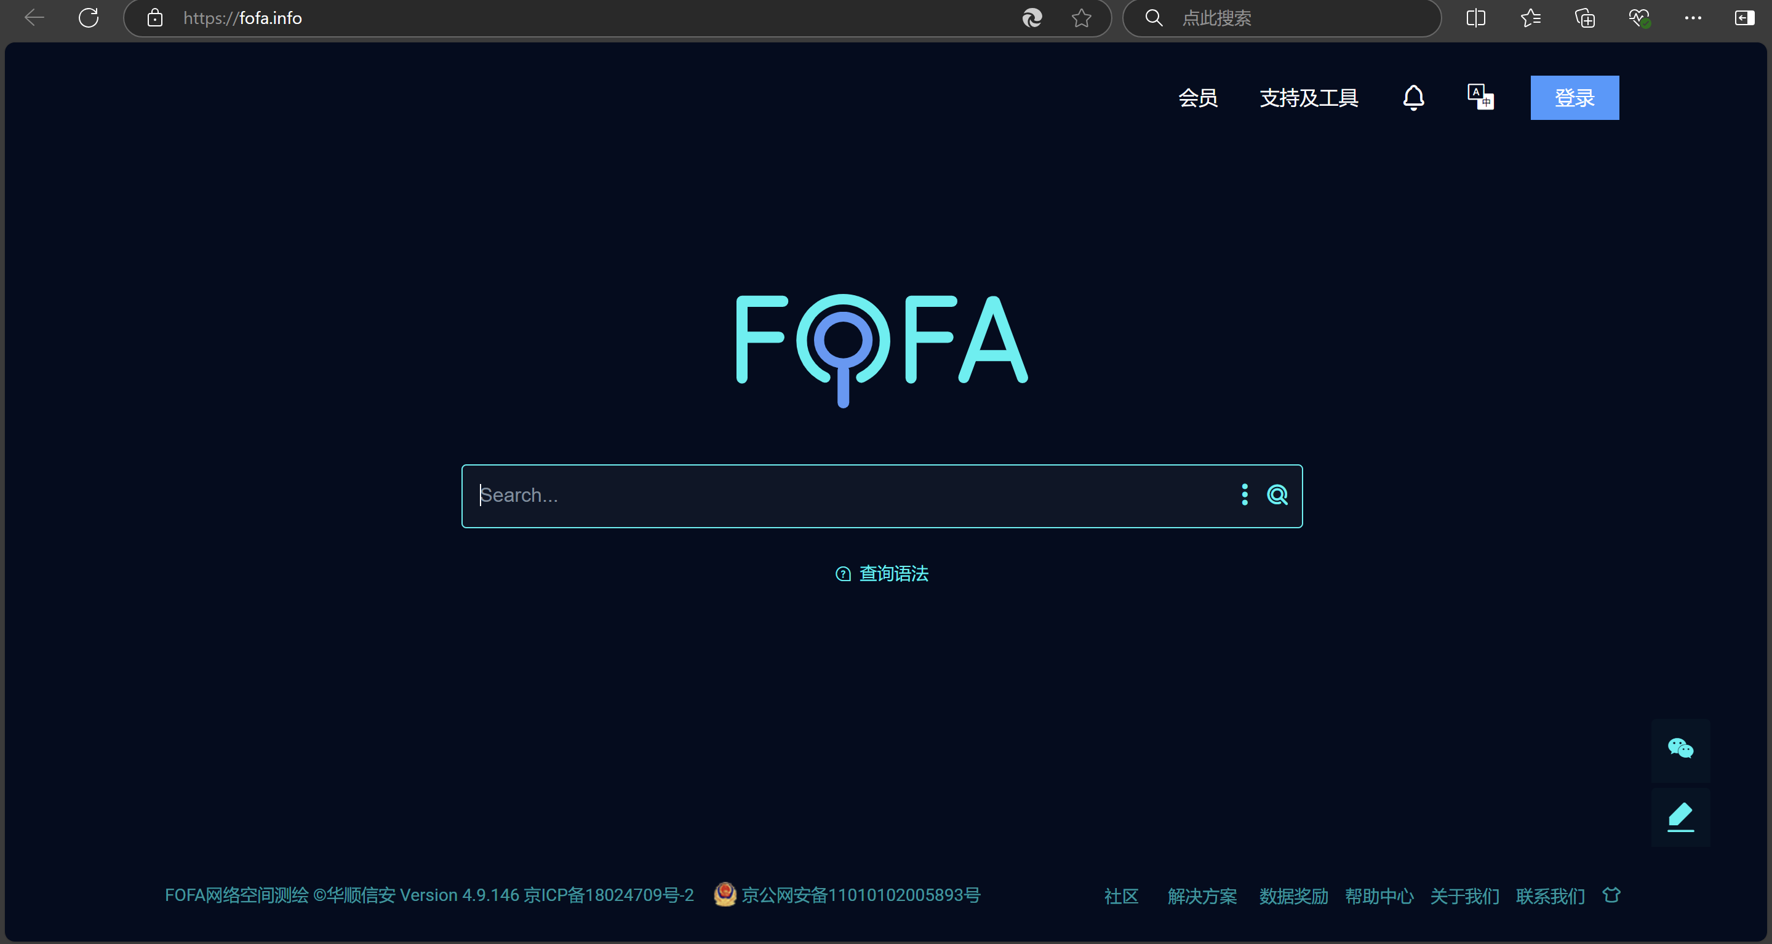
Task: Open the WeChat contact floating icon
Action: click(1680, 748)
